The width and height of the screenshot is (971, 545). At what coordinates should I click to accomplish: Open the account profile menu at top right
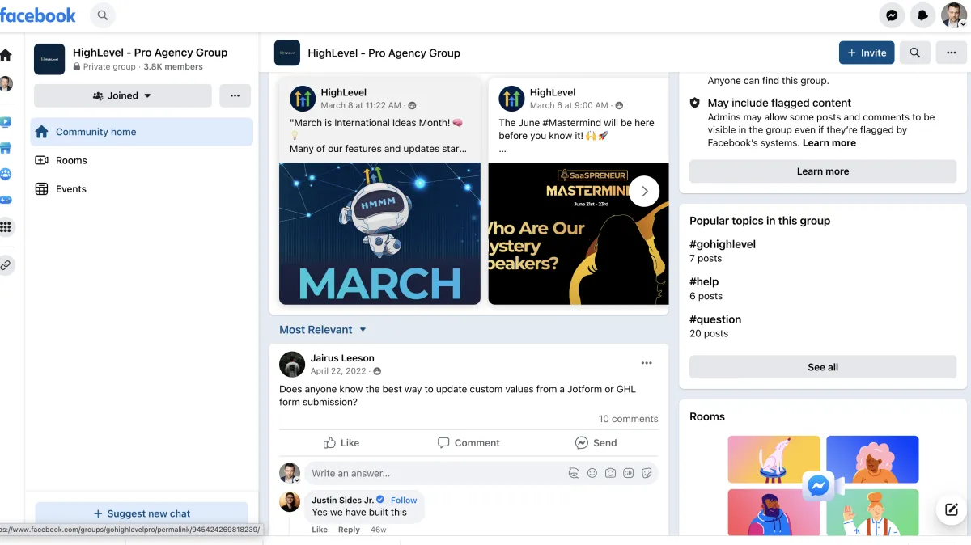click(x=953, y=15)
